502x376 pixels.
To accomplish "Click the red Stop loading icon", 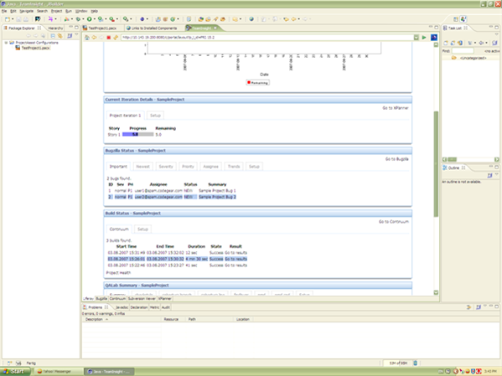I will (x=109, y=38).
